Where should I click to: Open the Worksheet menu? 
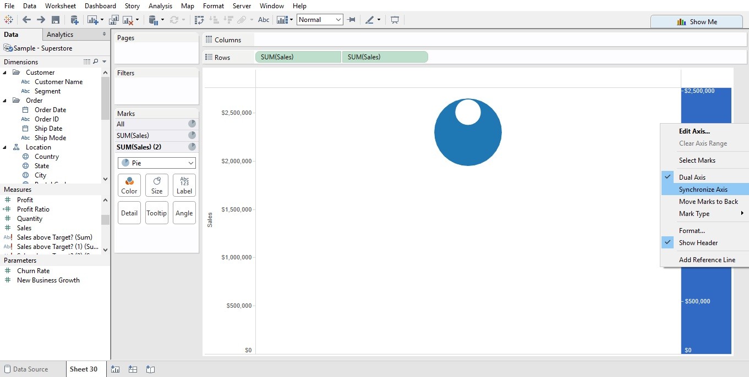tap(61, 6)
